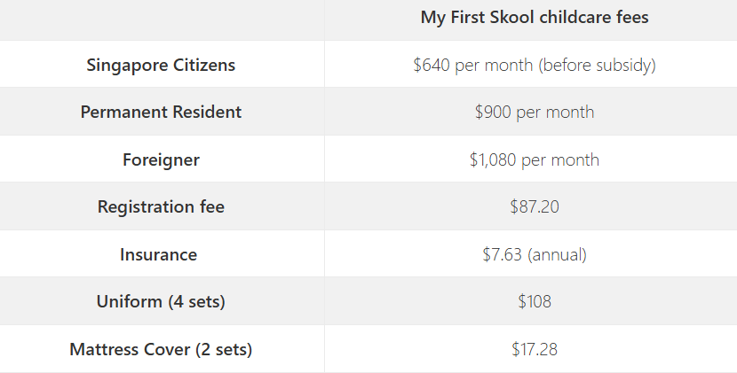Click the $108 uniform price
Viewport: 737px width, 373px height.
pyautogui.click(x=535, y=301)
